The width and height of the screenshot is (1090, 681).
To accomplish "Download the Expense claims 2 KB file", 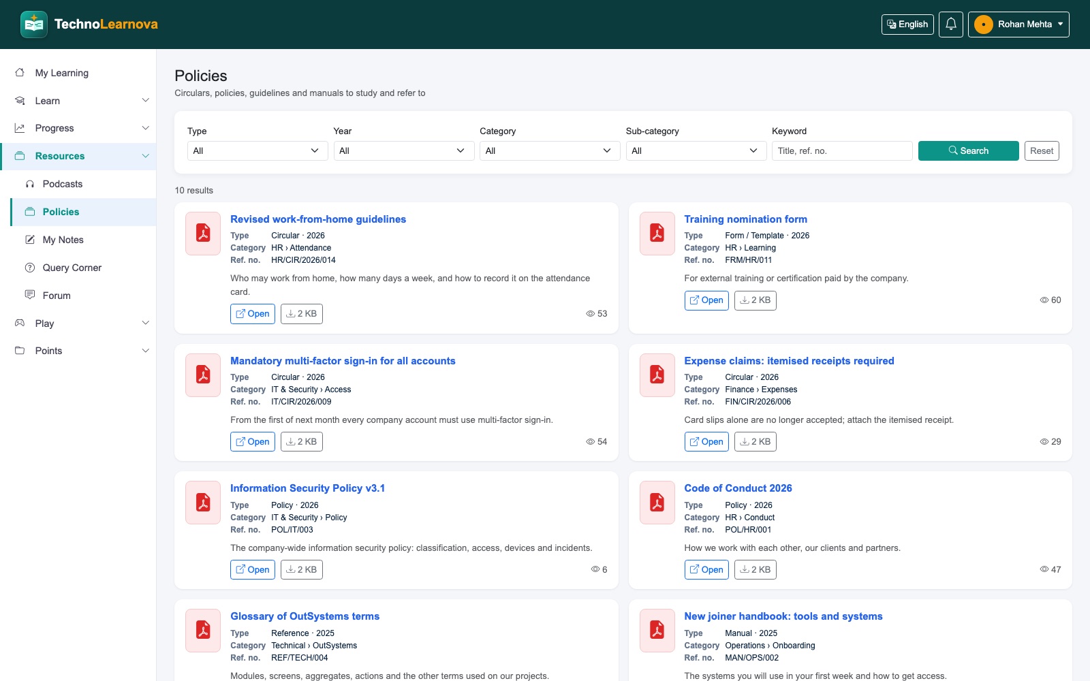I will [x=756, y=442].
